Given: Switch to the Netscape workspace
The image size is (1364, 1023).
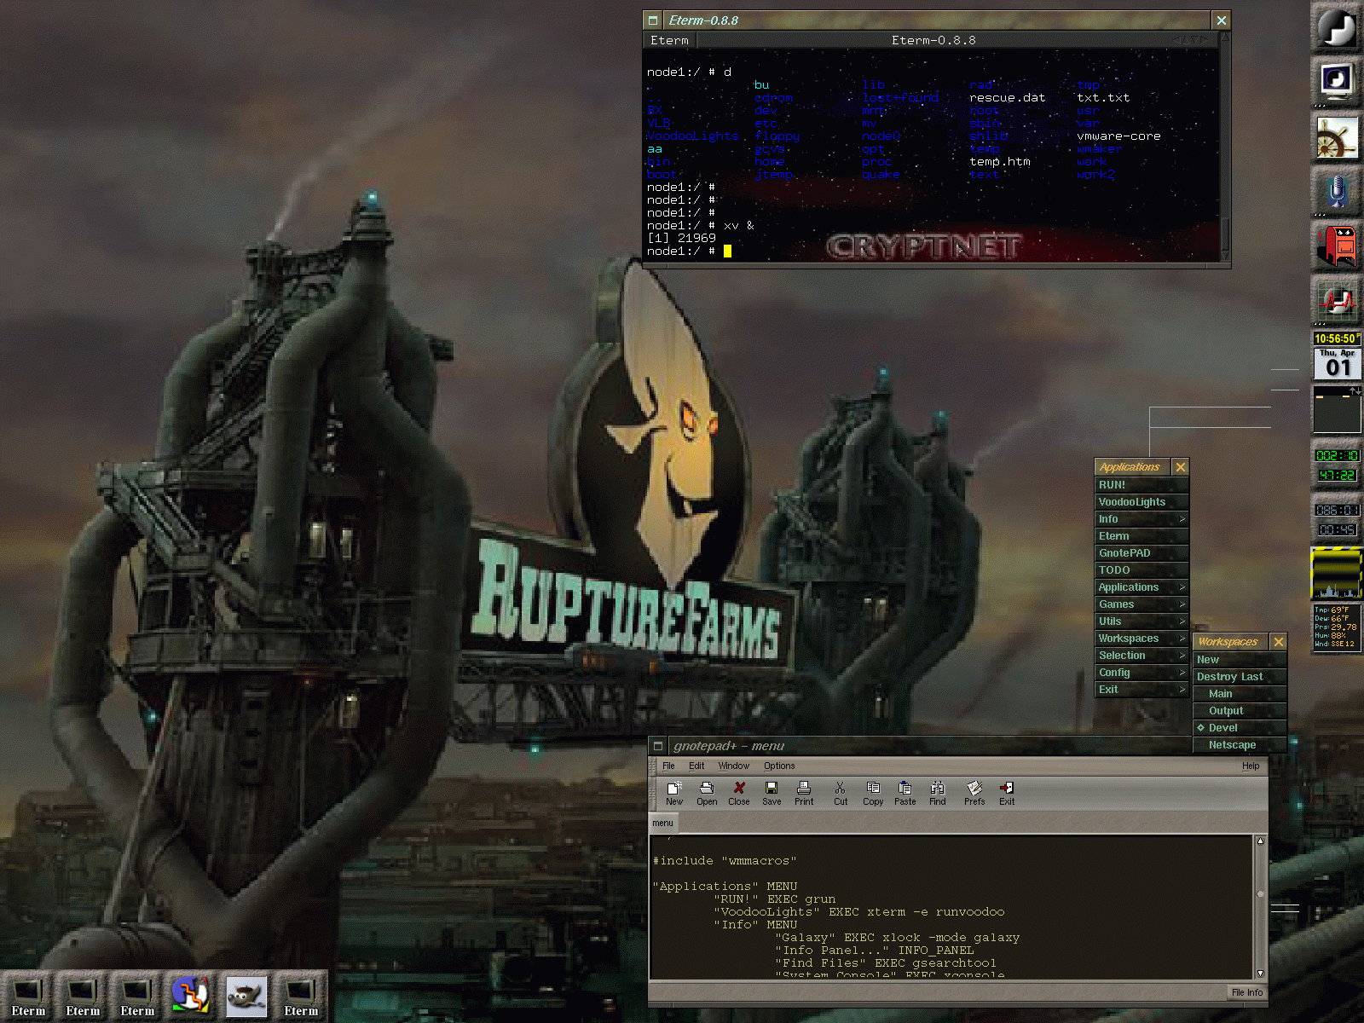Looking at the screenshot, I should [x=1240, y=745].
